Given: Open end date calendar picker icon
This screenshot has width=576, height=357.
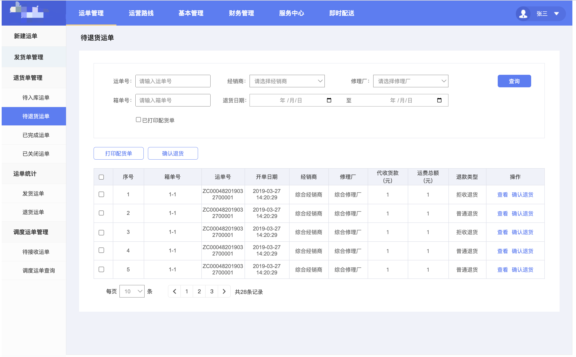Looking at the screenshot, I should click(439, 100).
